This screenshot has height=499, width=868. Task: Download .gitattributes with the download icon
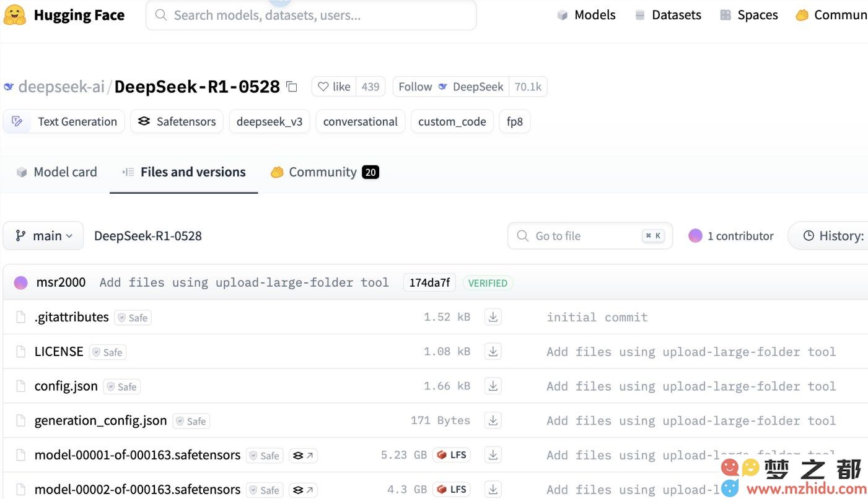pos(493,317)
